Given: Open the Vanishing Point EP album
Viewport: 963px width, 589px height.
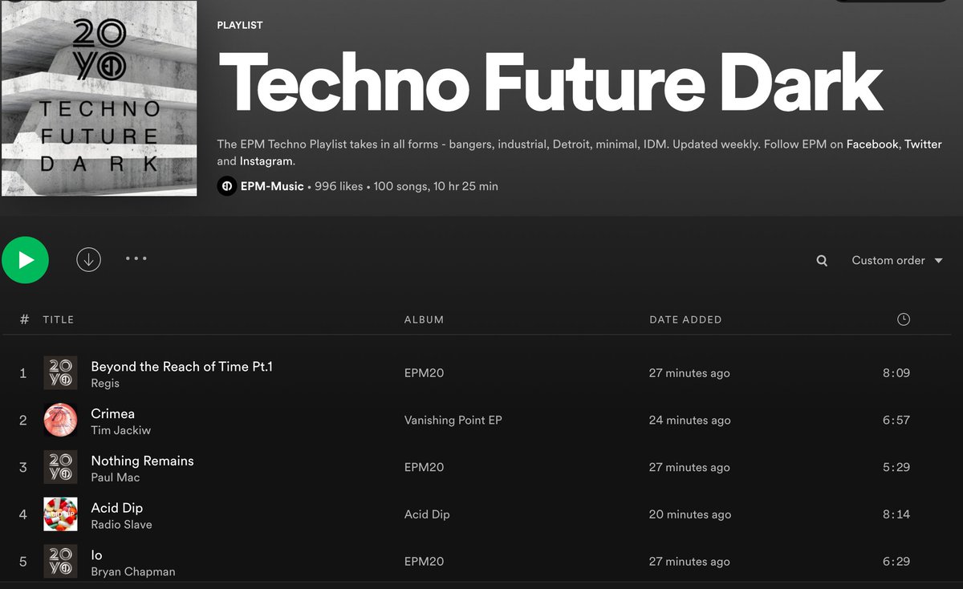Looking at the screenshot, I should click(453, 420).
